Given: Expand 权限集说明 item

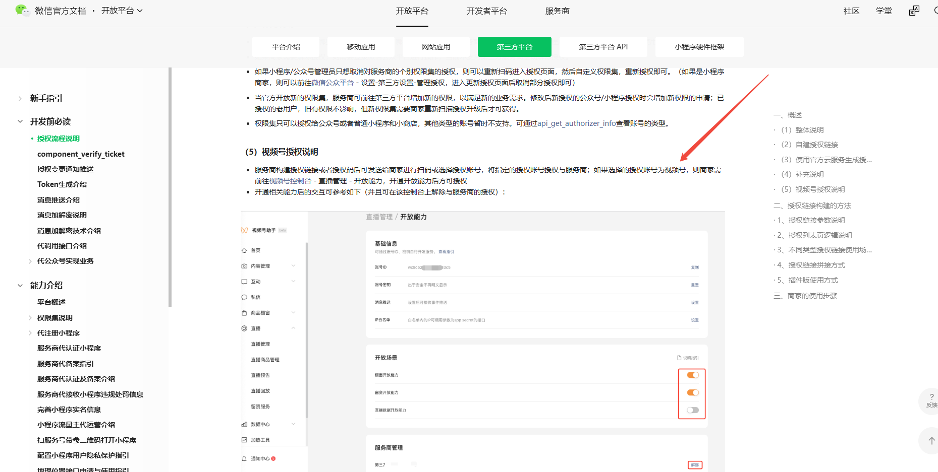Looking at the screenshot, I should point(30,318).
